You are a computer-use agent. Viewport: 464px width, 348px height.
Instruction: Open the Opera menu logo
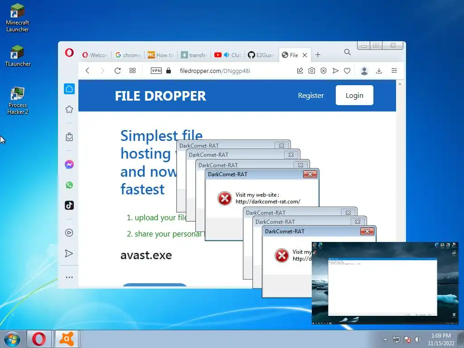pos(69,53)
